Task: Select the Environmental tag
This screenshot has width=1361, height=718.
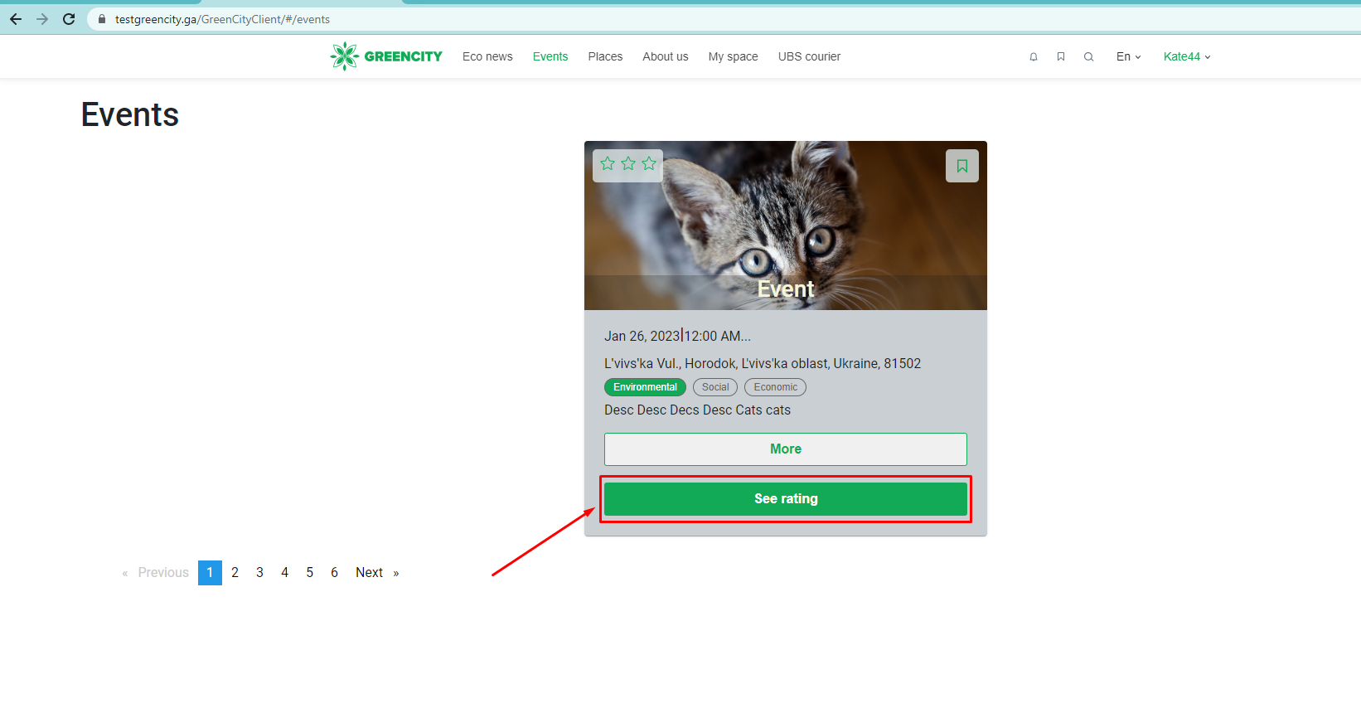Action: point(645,387)
